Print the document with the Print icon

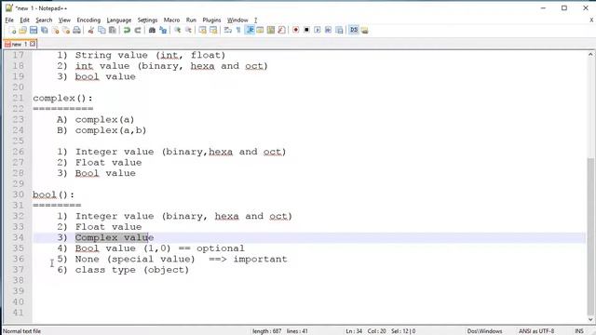(x=76, y=30)
